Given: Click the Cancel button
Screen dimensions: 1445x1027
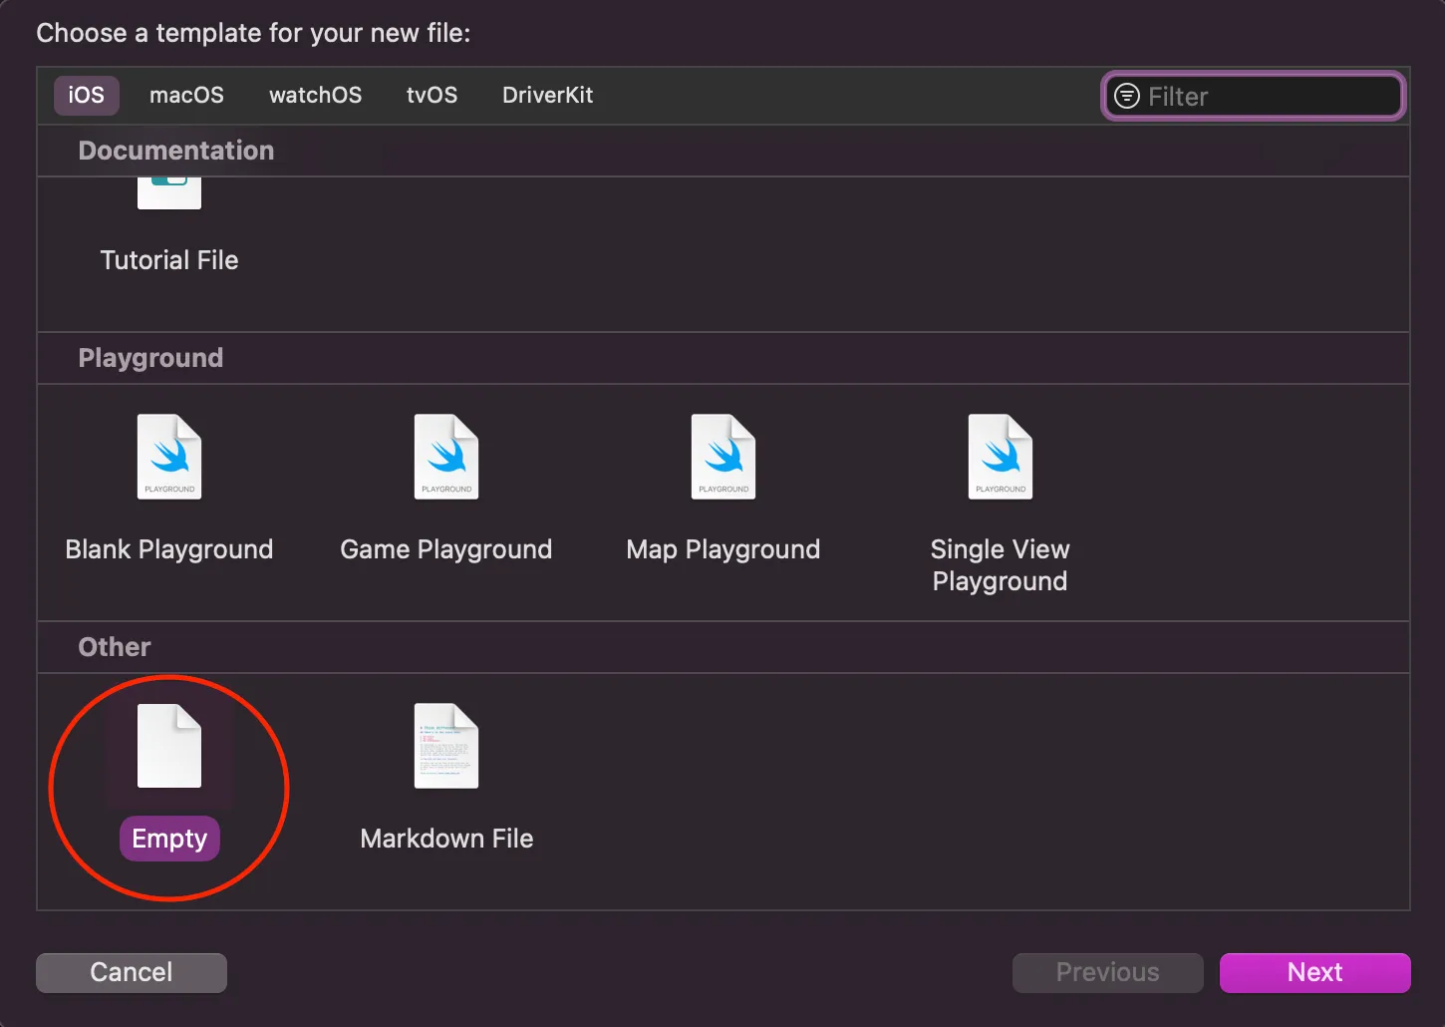Looking at the screenshot, I should (131, 972).
